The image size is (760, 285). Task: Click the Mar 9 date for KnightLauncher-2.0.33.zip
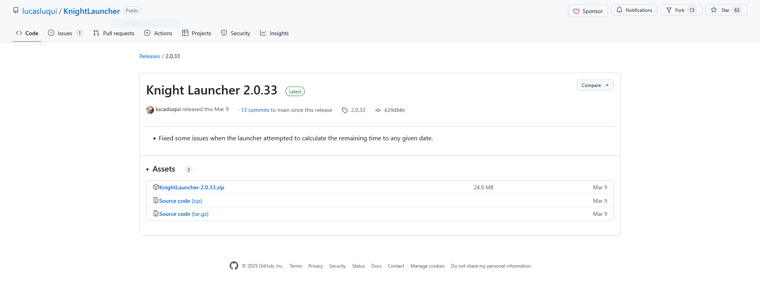coord(600,187)
